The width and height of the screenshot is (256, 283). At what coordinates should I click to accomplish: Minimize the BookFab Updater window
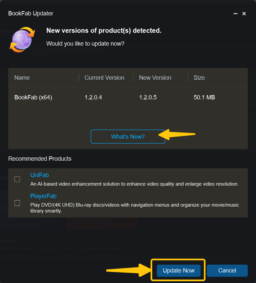(x=235, y=14)
